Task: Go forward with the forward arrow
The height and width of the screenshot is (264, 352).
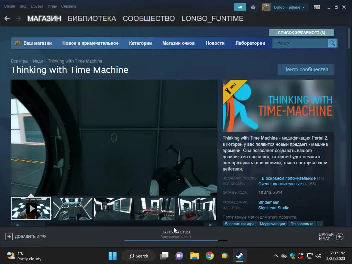Action: (19, 19)
